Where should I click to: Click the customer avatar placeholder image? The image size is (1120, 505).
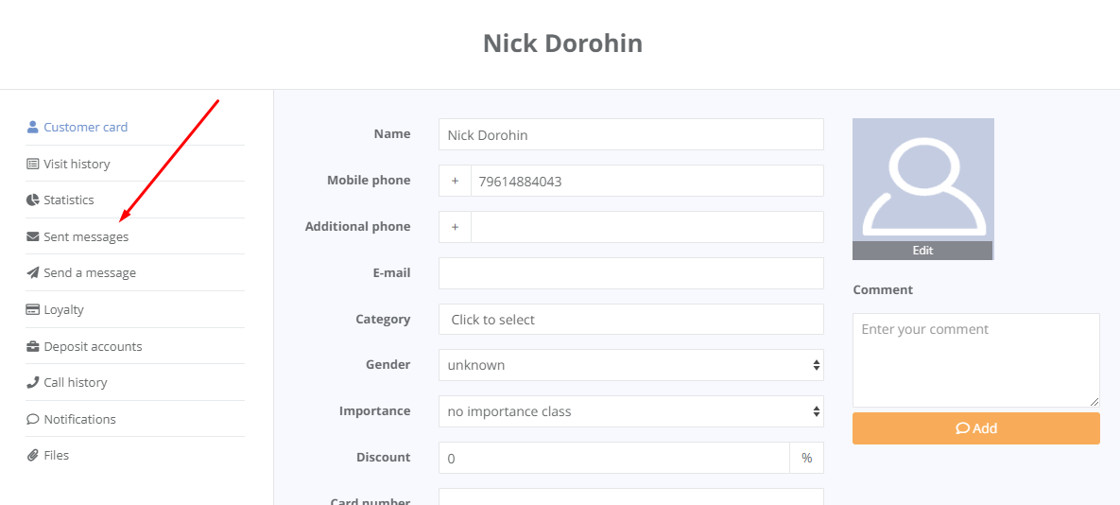[922, 180]
